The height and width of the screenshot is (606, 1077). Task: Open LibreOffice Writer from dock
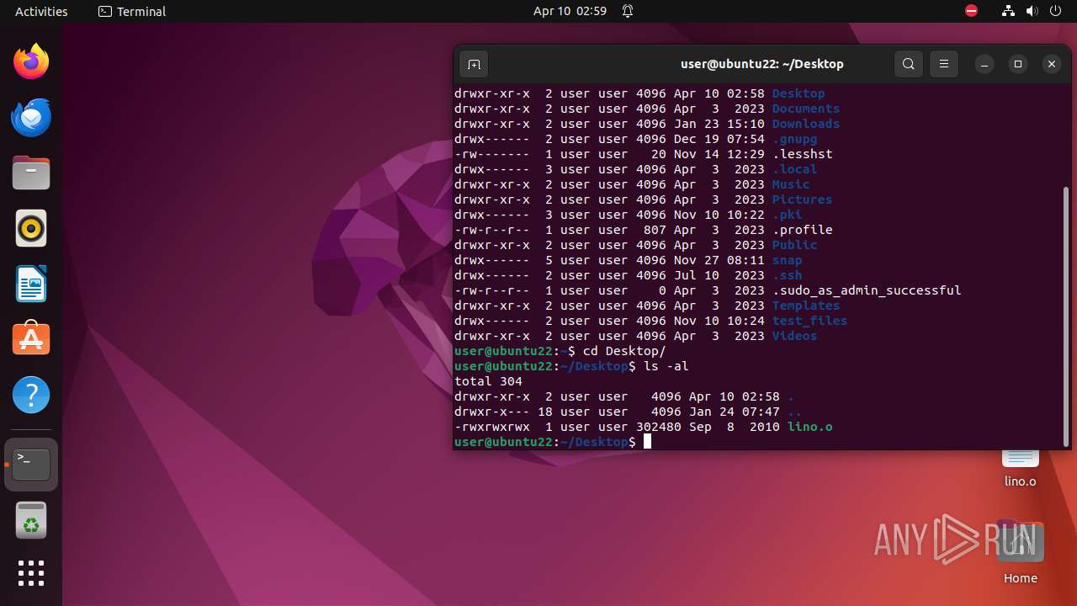(x=31, y=284)
